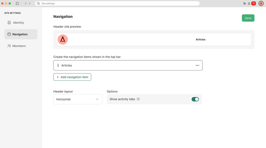The height and width of the screenshot is (148, 266).
Task: Click the search magnifier icon
Action: [38, 3]
